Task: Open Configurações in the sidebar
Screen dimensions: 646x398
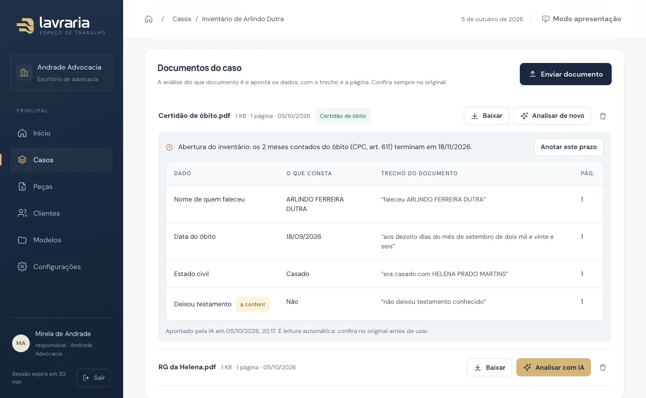Action: pos(61,267)
